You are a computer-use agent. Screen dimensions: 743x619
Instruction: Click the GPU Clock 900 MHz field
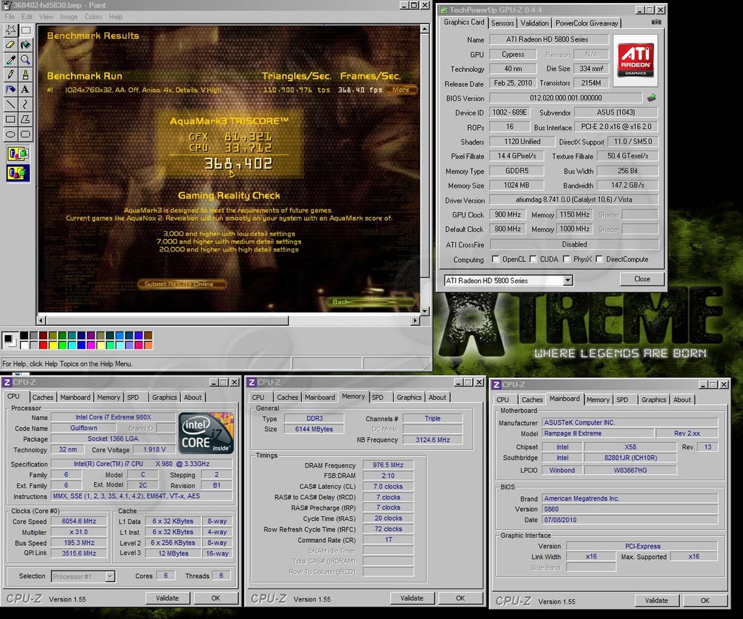[x=508, y=214]
